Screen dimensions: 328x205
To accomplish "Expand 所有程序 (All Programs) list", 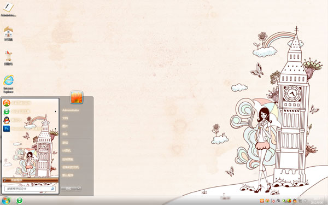I will (31, 180).
